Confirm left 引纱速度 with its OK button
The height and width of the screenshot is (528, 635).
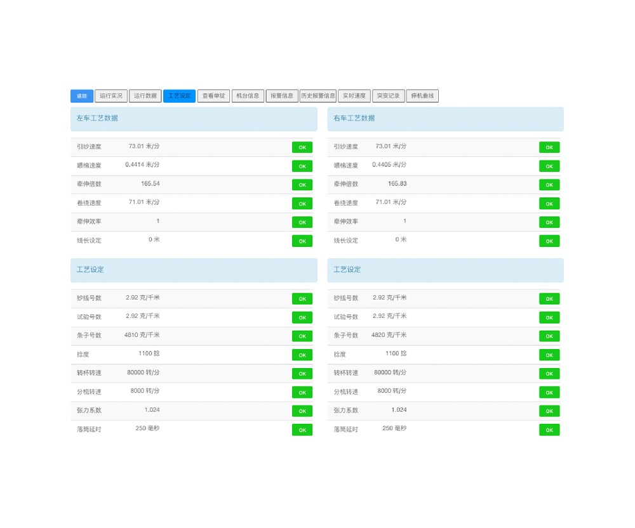pos(302,147)
